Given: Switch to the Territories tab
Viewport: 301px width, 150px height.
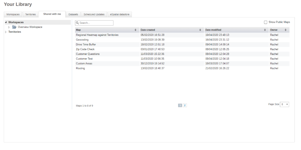Looking at the screenshot, I should 30,14.
